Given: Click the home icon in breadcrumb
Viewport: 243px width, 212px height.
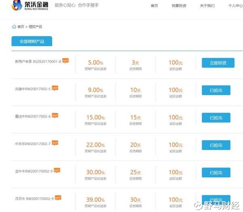Looking at the screenshot, I should pyautogui.click(x=14, y=27).
